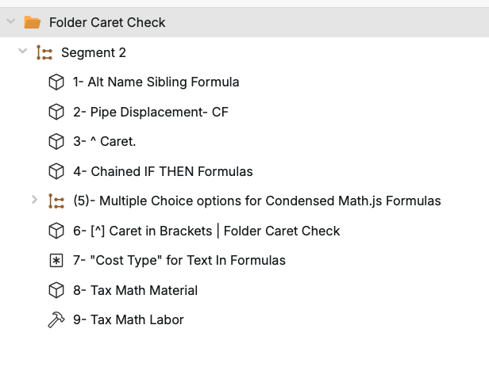Click the asterisk box icon for Cost Type
This screenshot has width=489, height=390.
(x=56, y=261)
